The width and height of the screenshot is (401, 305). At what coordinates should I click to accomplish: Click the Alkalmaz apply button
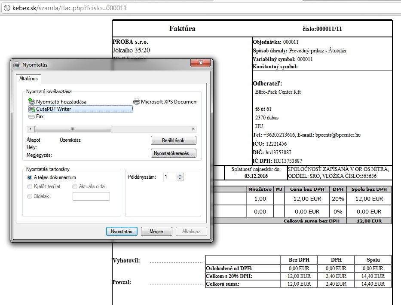tap(191, 232)
